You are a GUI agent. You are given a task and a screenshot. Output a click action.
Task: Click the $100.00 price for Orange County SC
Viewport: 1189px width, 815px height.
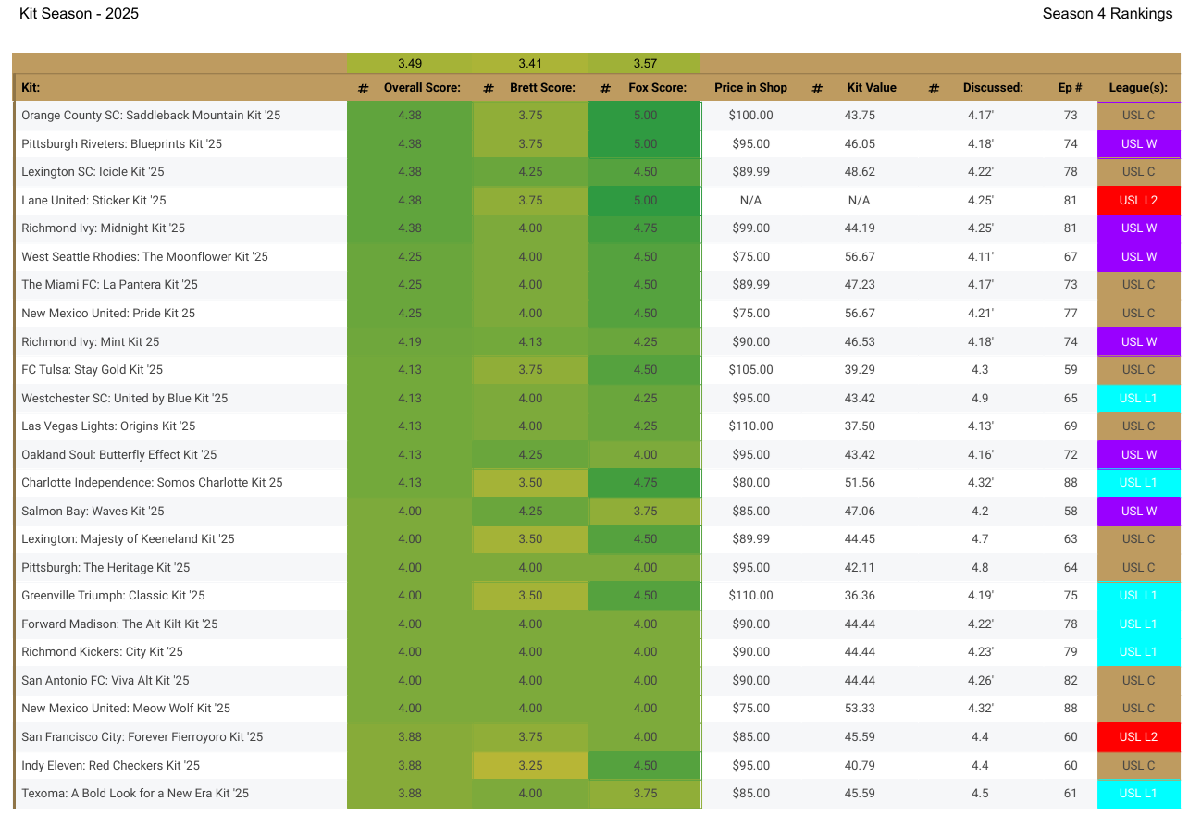click(x=750, y=116)
